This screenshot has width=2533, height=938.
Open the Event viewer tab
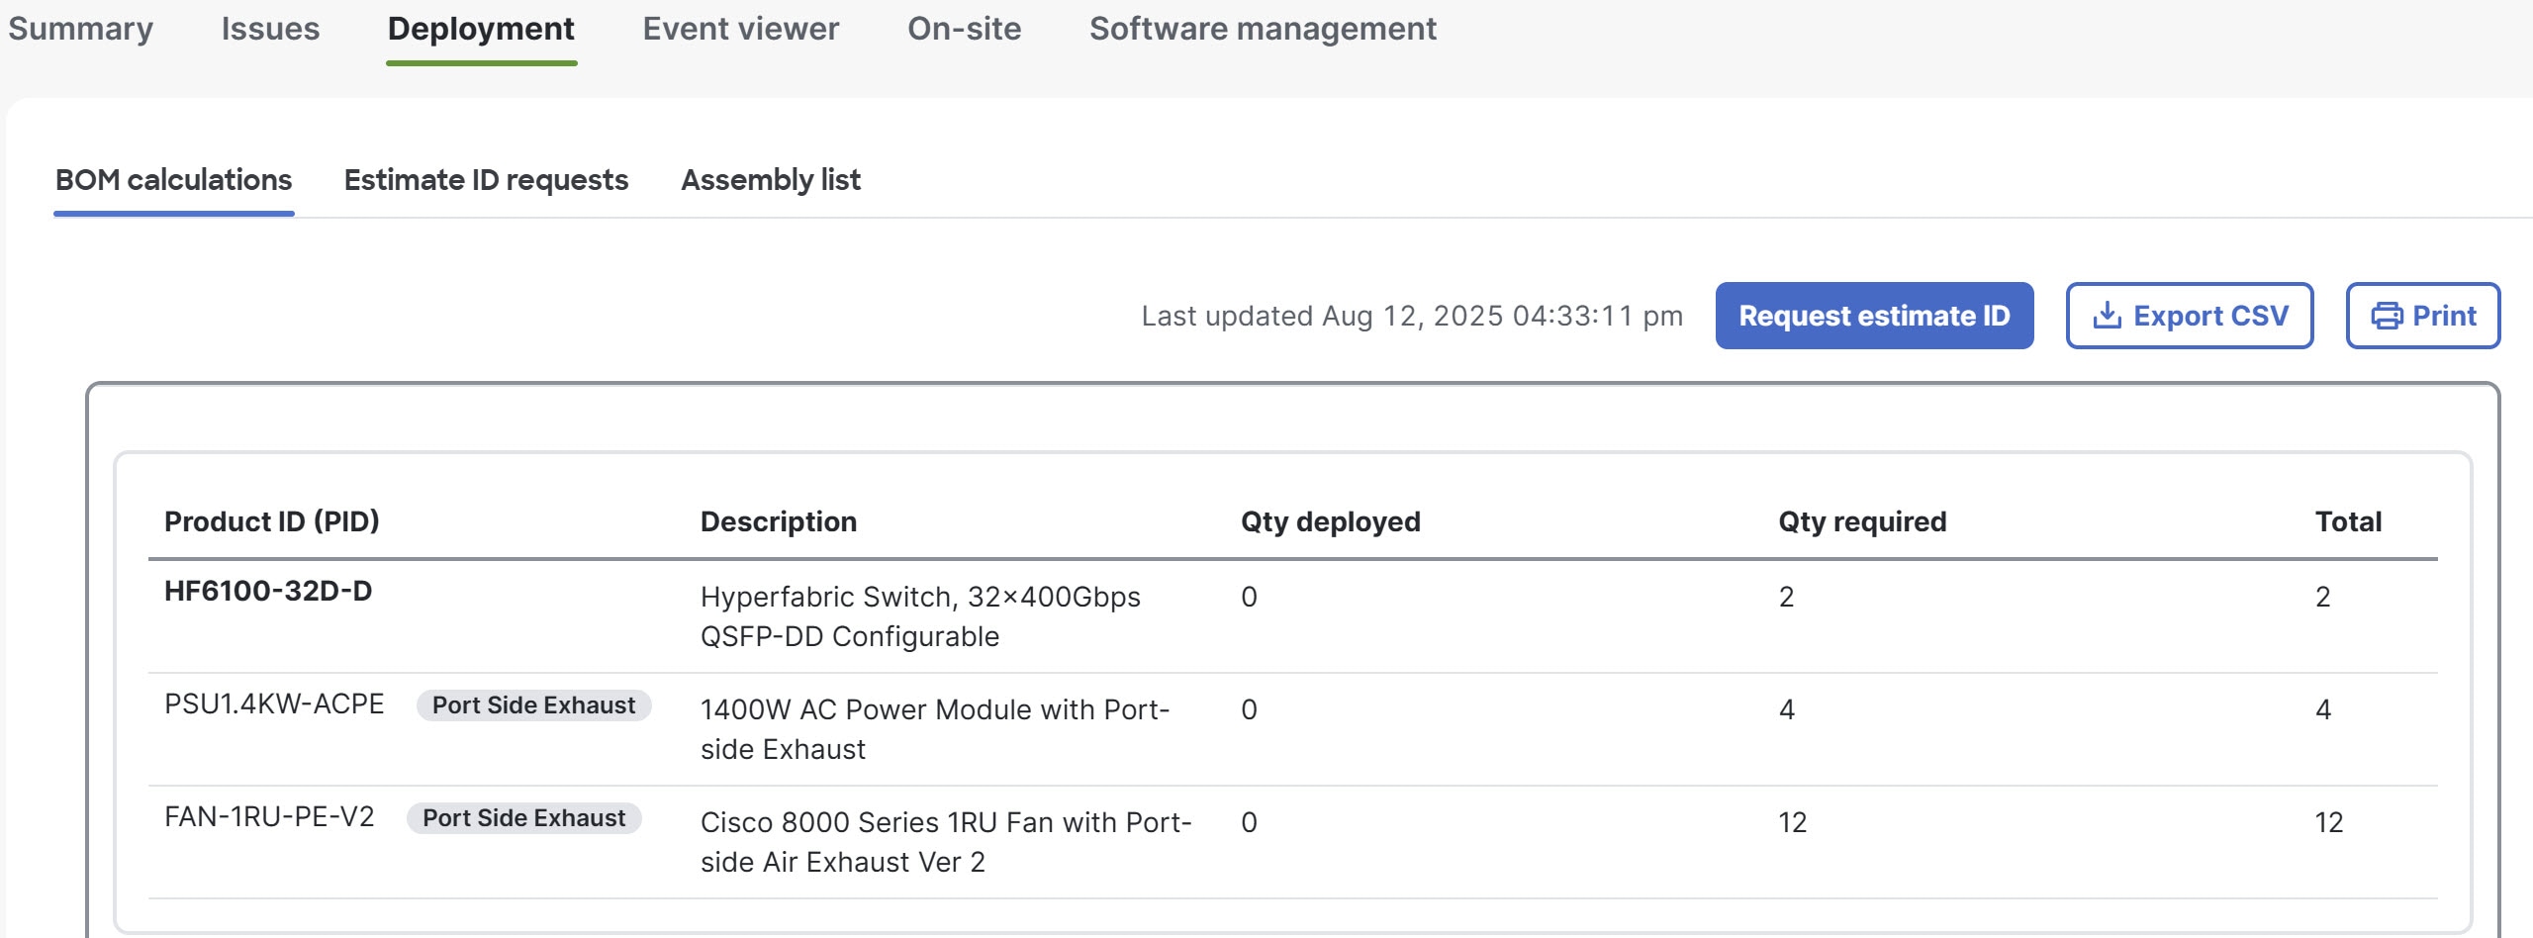pyautogui.click(x=740, y=29)
